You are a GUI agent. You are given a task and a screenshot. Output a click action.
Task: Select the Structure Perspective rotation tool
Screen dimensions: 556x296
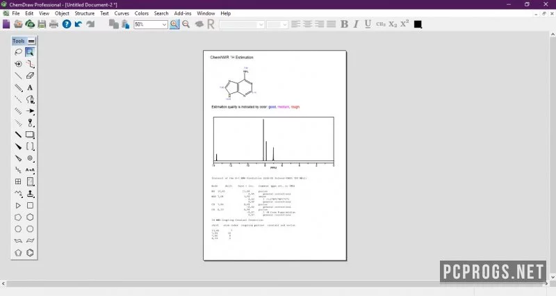[18, 64]
